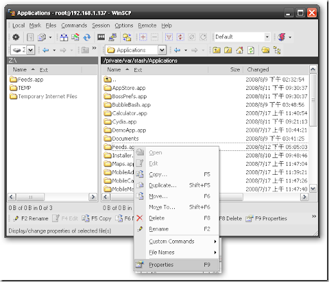Expand bottom toolbar overflow chevron
Screen dimensions: 329x282
click(x=314, y=216)
